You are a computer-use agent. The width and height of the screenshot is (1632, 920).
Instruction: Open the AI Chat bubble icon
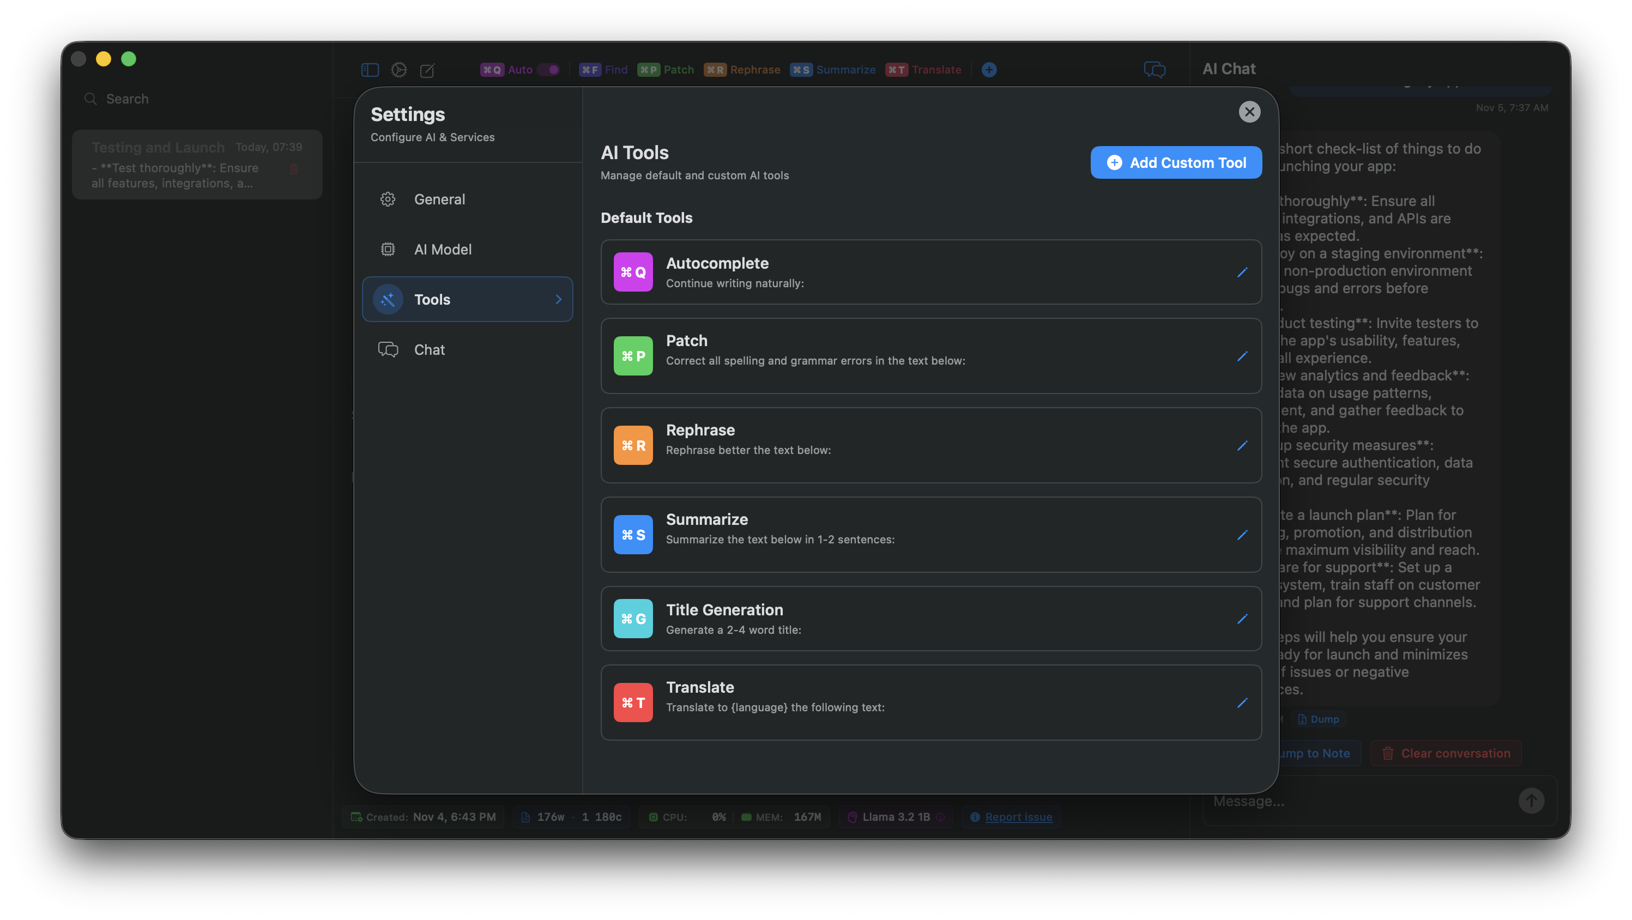pos(1155,70)
